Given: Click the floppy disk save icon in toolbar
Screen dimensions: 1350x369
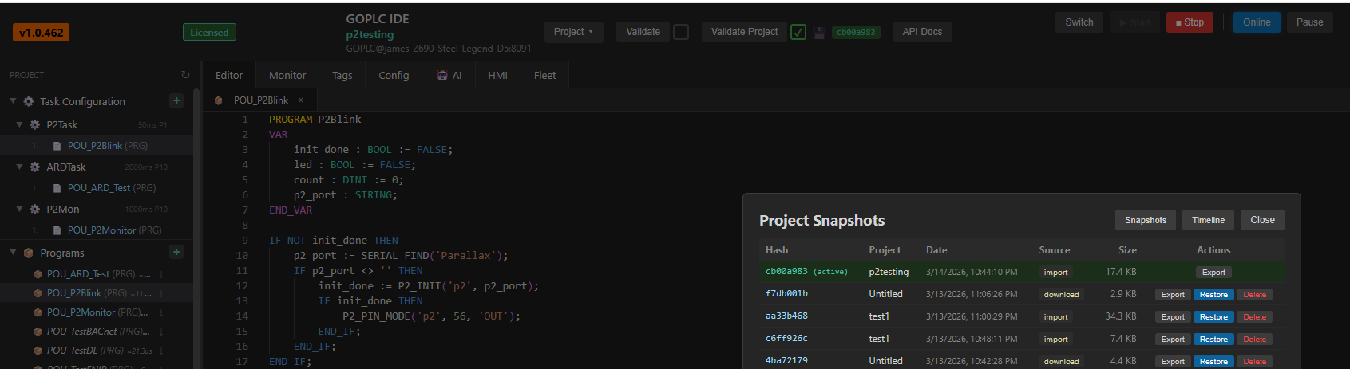Looking at the screenshot, I should (819, 33).
